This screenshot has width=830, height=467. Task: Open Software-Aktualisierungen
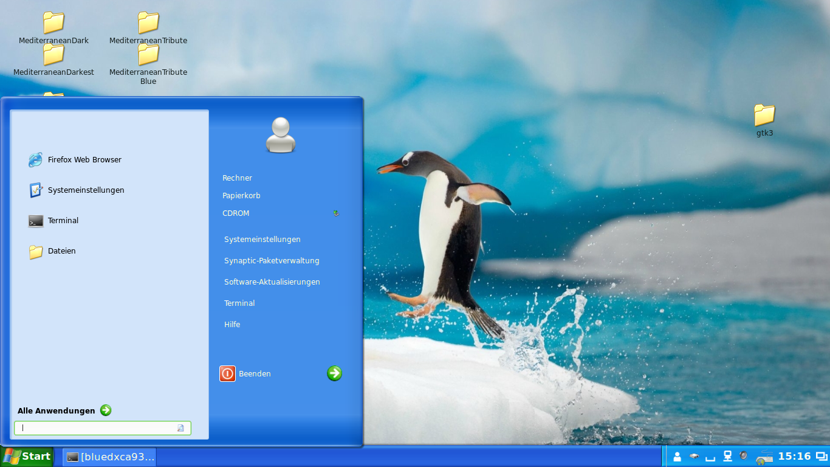pos(272,282)
